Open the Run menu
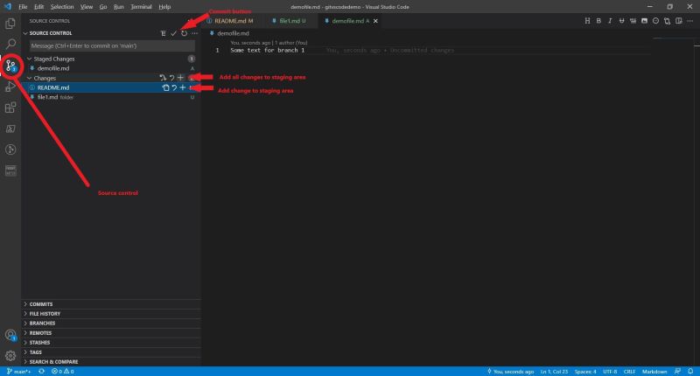 (x=119, y=7)
